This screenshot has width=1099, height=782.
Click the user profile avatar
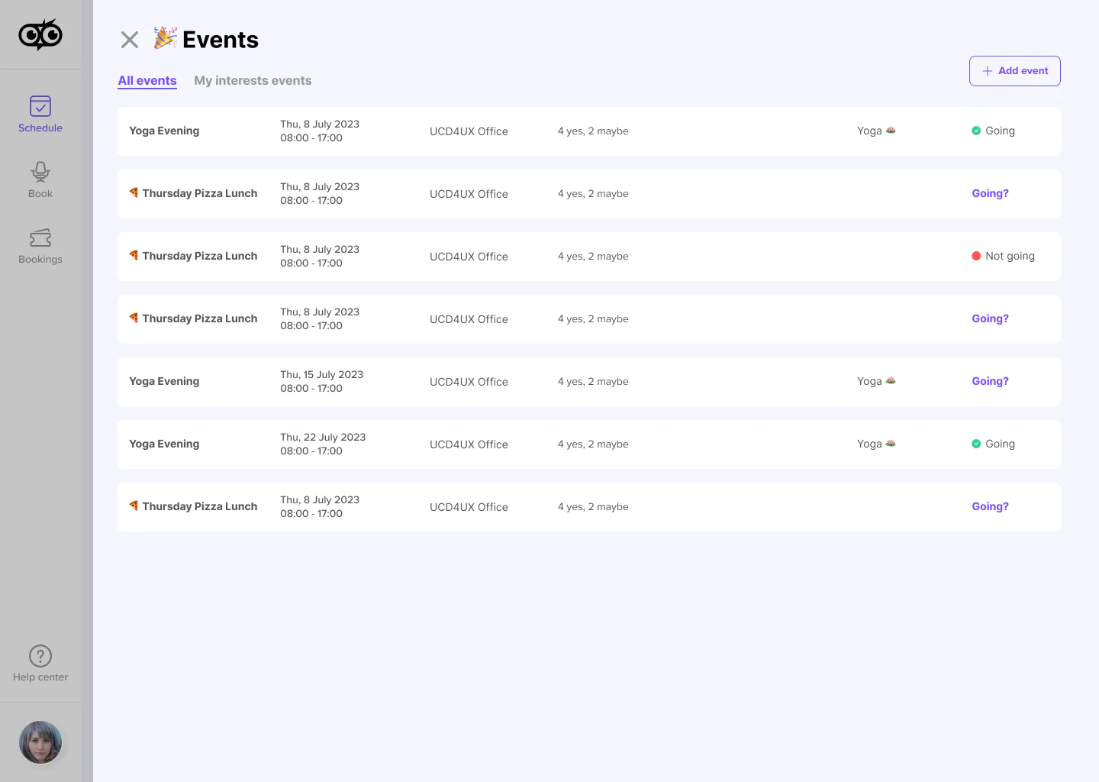[40, 742]
